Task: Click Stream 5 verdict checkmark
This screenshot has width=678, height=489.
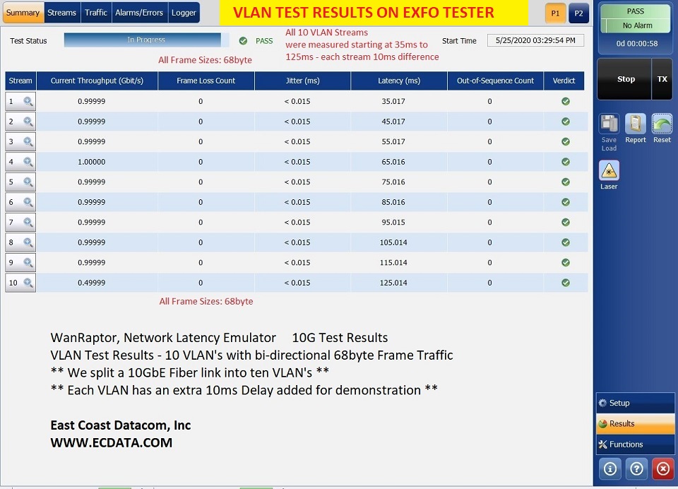Action: pyautogui.click(x=564, y=182)
